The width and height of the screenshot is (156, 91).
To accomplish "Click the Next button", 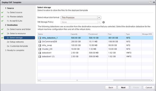I will click(123, 88).
